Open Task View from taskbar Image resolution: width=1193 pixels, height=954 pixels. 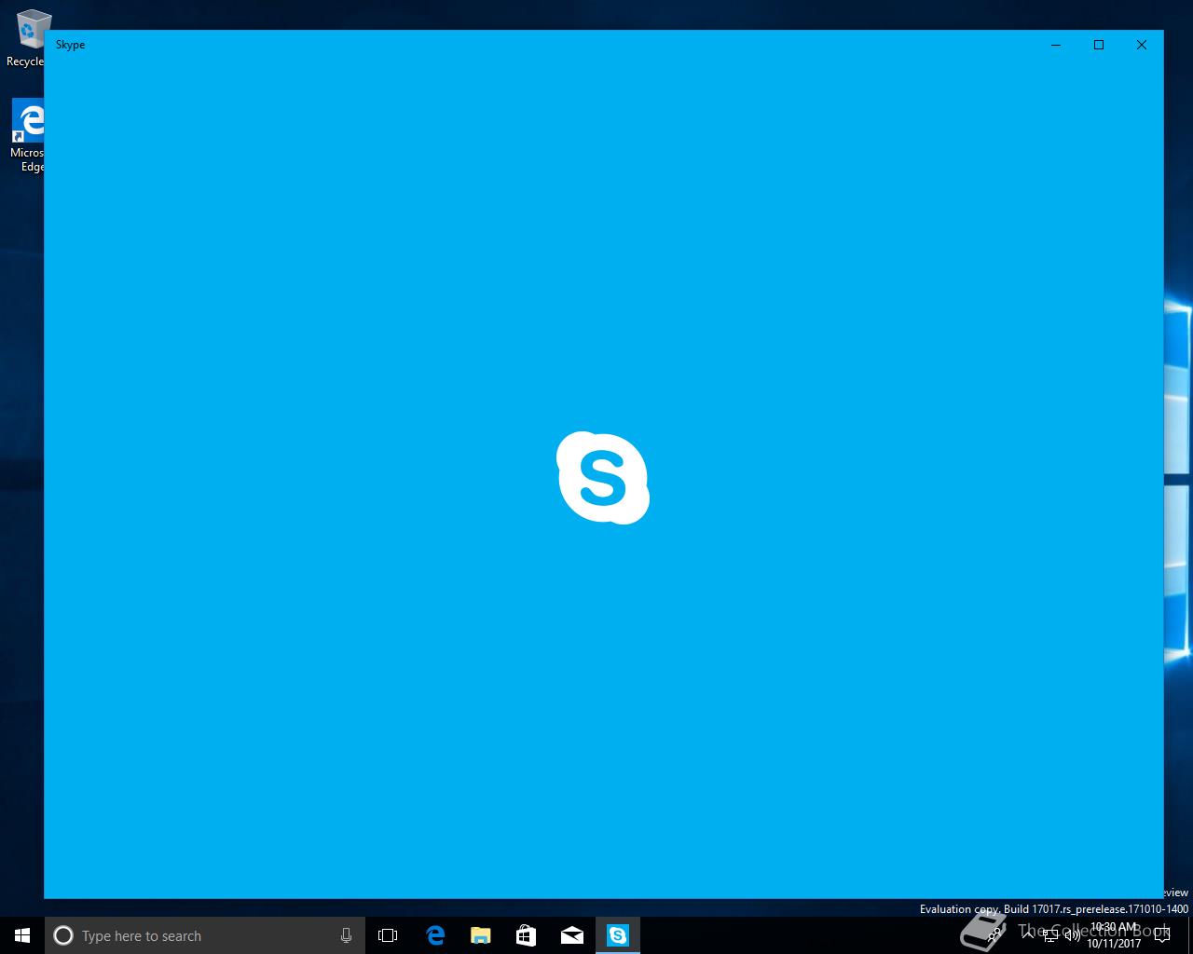pos(388,935)
